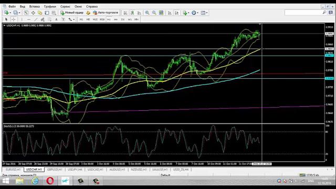
Task: Open the indicators list icon
Action: [185, 13]
